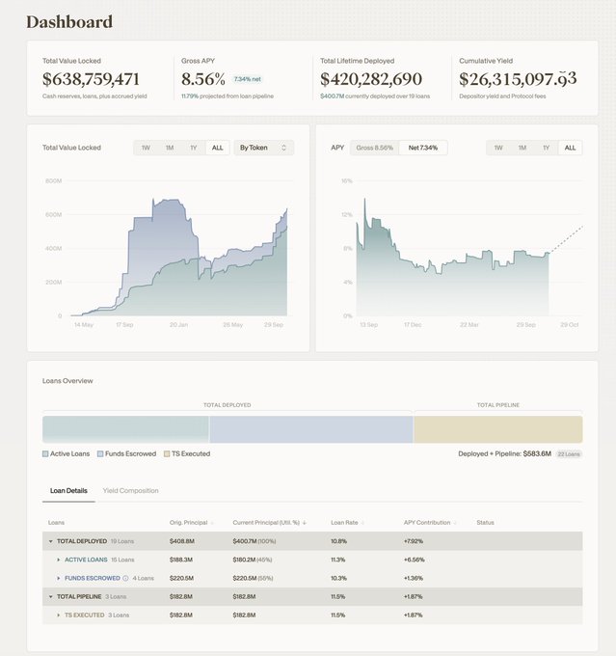Select 1M range on Total Value Locked chart

[x=170, y=148]
